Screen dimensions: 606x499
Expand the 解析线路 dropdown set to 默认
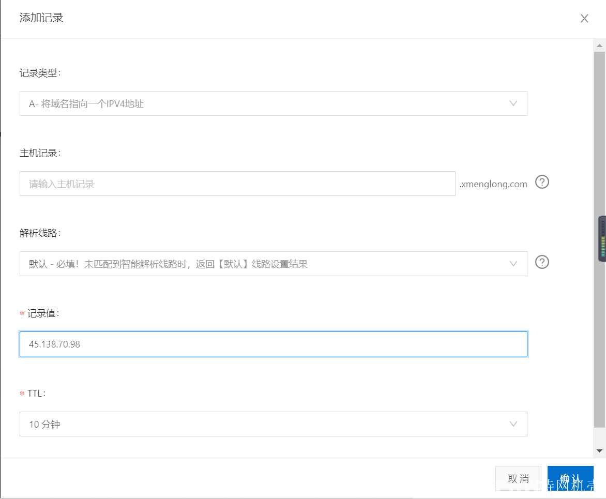(x=273, y=264)
